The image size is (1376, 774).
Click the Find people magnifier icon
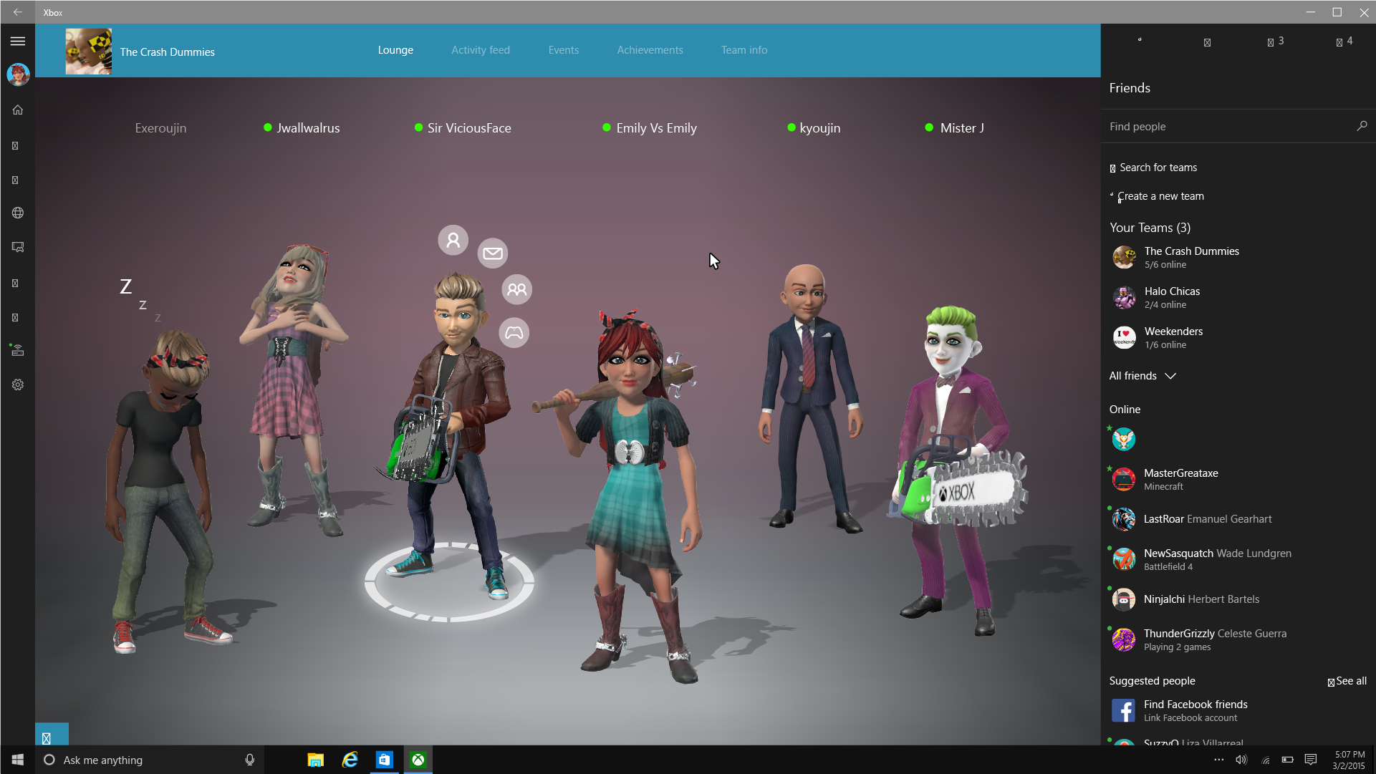[1362, 126]
